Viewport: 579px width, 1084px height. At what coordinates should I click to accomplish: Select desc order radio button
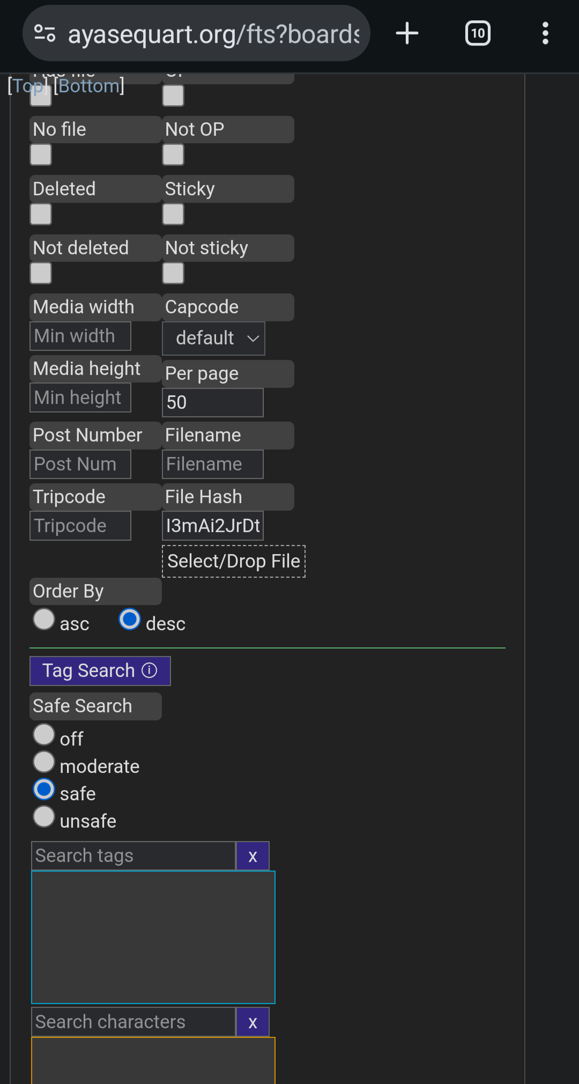click(130, 619)
